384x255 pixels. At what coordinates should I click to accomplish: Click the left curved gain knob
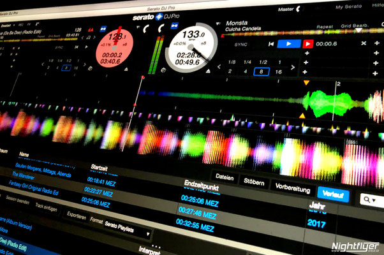[x=146, y=29]
